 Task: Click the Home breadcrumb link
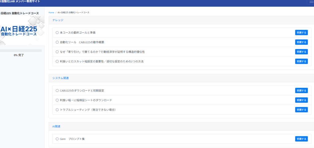point(51,13)
